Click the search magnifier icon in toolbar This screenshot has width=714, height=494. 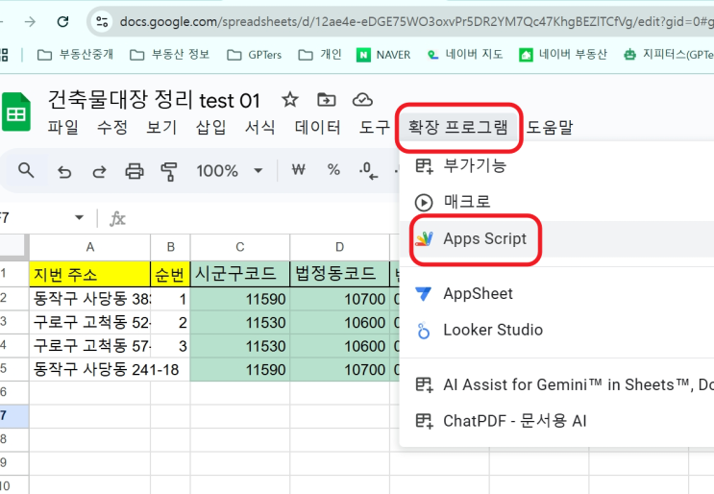click(26, 170)
